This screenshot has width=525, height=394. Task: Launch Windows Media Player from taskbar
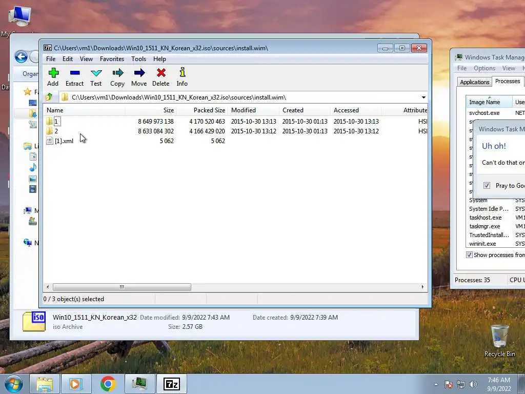(76, 384)
